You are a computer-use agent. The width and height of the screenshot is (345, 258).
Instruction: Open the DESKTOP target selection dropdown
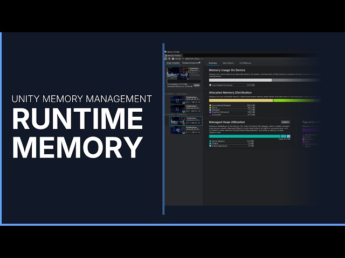[194, 59]
